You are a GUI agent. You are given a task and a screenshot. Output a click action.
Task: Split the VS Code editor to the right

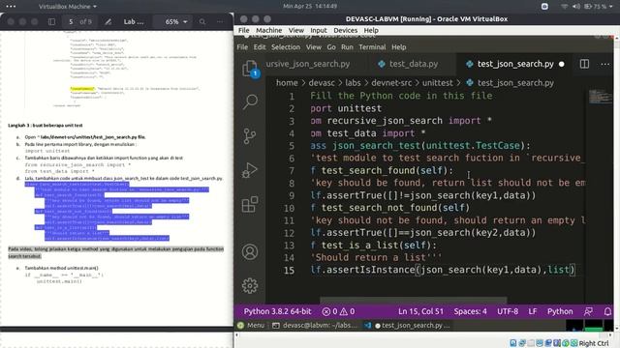tap(584, 64)
